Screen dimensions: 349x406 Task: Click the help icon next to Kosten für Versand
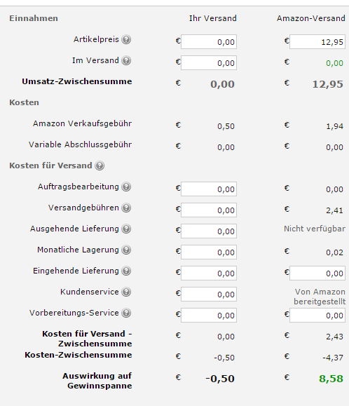(100, 165)
